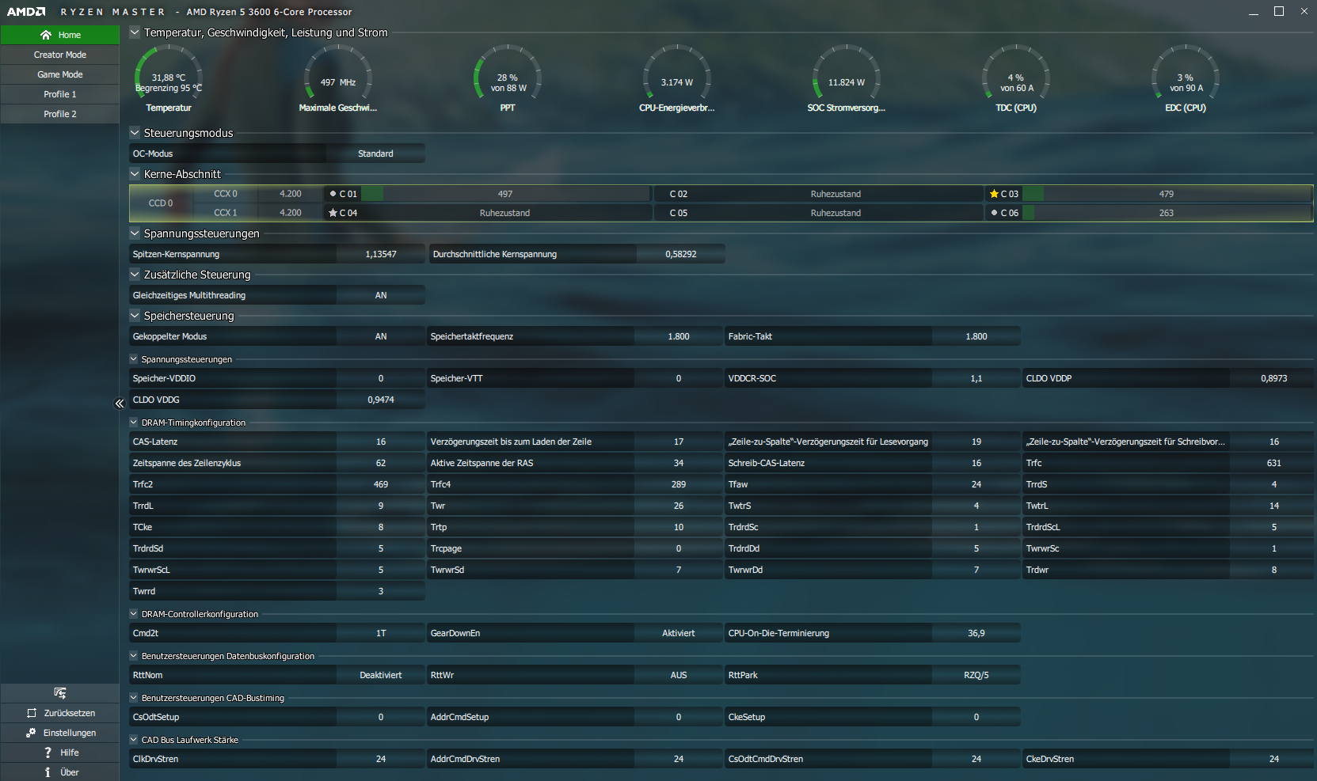1317x781 pixels.
Task: Click the Speichertaktfrequenz value 1.800
Action: 679,336
